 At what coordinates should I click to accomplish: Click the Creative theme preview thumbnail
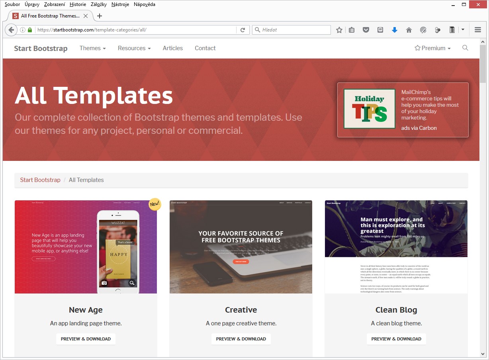[241, 247]
